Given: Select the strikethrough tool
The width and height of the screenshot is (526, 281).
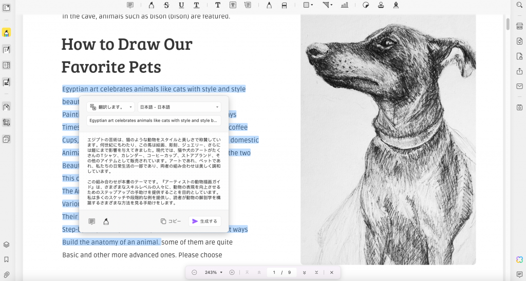Looking at the screenshot, I should pos(166,5).
